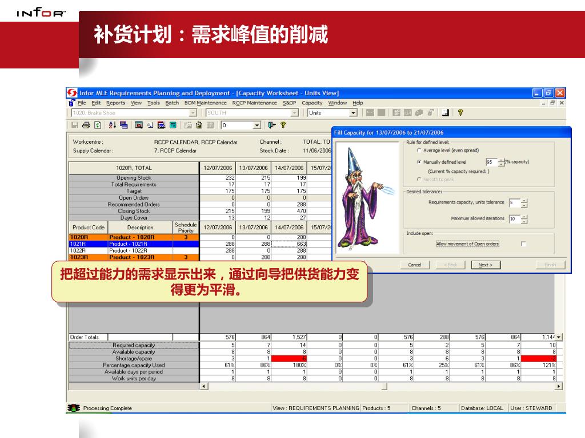
Task: Click the A-Z sort toolbar icon
Action: point(113,125)
